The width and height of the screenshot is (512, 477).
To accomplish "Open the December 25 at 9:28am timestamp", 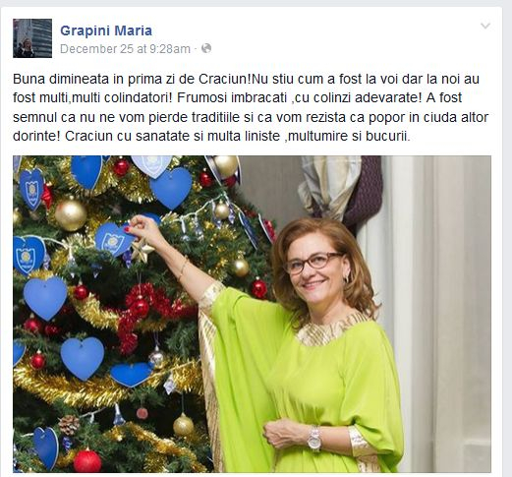I will pyautogui.click(x=125, y=49).
